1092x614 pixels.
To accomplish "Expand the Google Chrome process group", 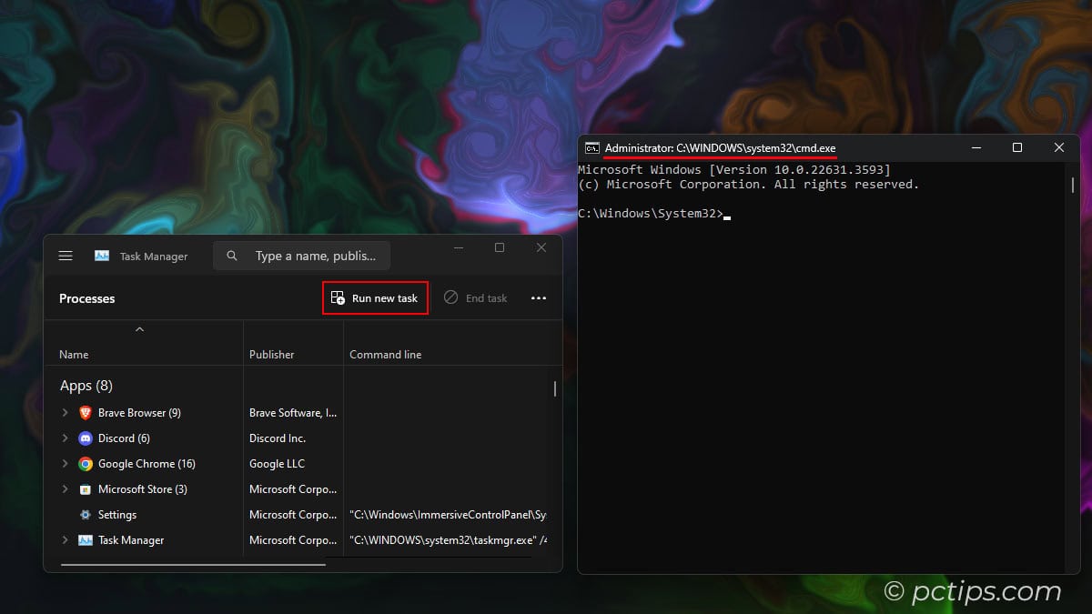I will tap(65, 464).
